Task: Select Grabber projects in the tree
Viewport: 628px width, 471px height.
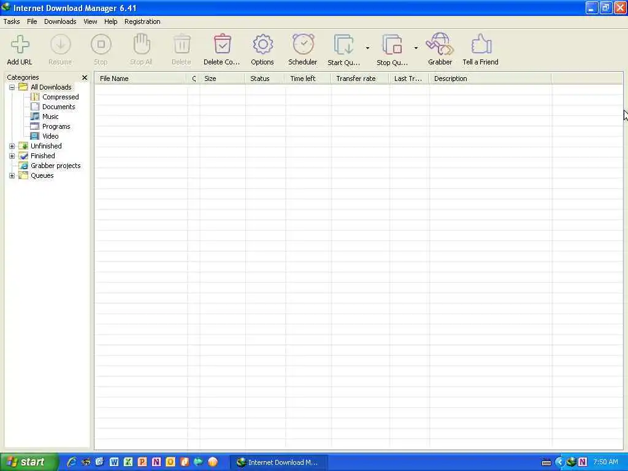Action: [56, 166]
